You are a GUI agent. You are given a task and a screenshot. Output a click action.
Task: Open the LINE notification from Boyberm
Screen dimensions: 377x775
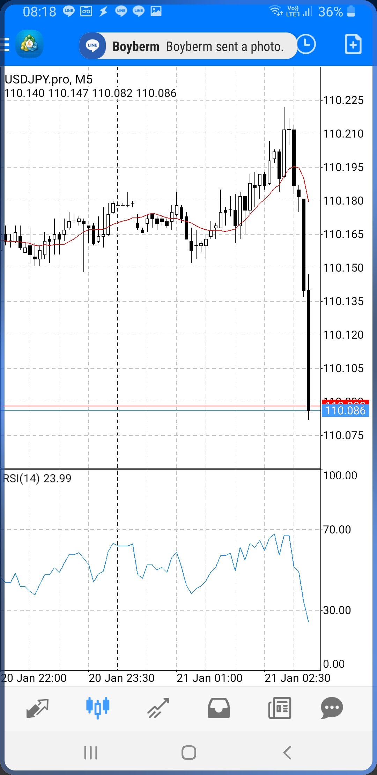point(188,46)
